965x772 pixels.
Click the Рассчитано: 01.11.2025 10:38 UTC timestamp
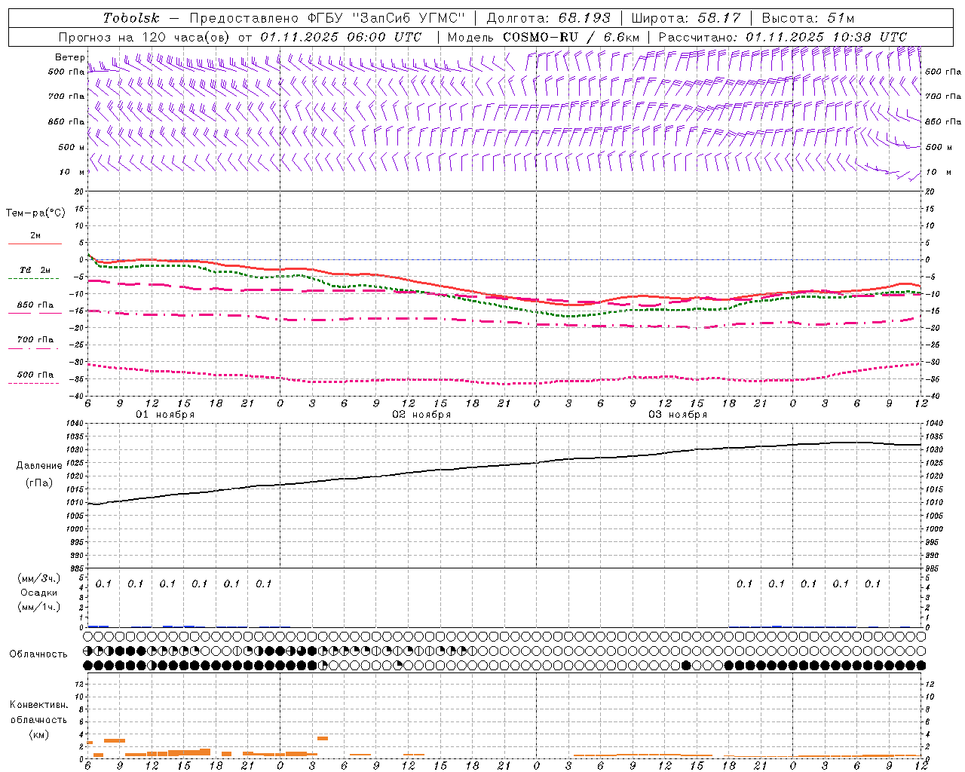[782, 37]
